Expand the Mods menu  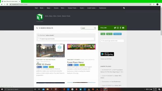tap(42, 8)
